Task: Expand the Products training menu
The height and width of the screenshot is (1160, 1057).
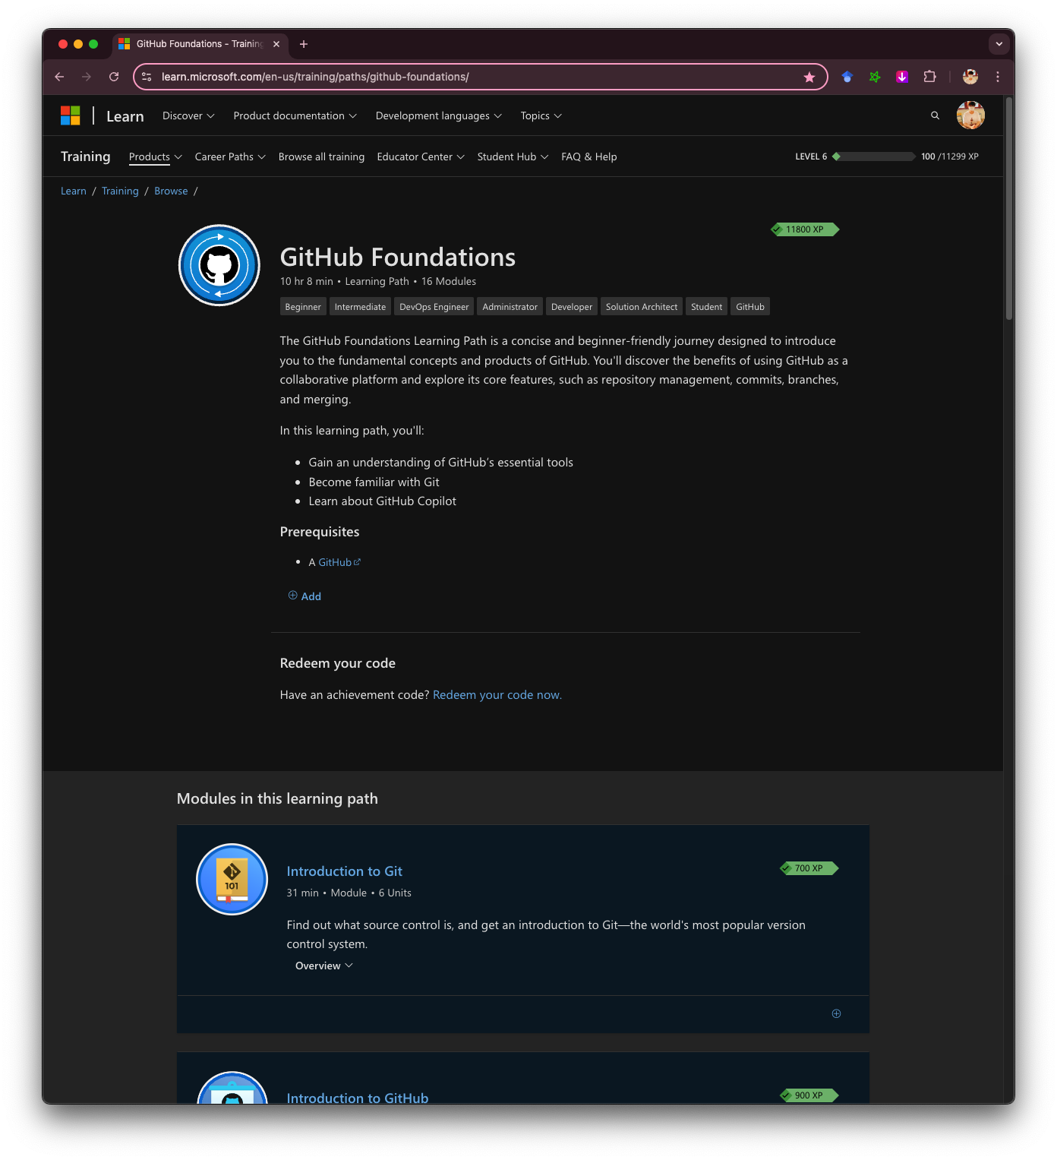Action: pyautogui.click(x=155, y=156)
